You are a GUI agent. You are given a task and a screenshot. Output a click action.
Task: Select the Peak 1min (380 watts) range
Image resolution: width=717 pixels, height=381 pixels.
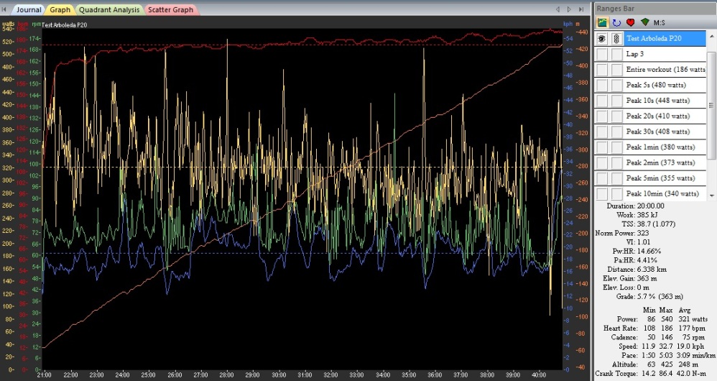pyautogui.click(x=660, y=147)
